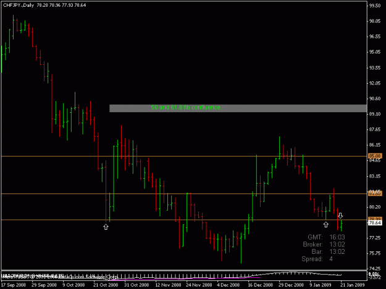Screen dimensions: 386x289
Task: Click the 84.65 price scale label
Action: [x=375, y=161]
